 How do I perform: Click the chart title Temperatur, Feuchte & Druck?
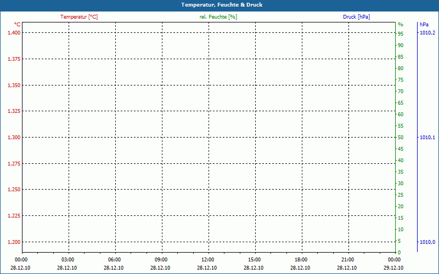click(x=219, y=5)
